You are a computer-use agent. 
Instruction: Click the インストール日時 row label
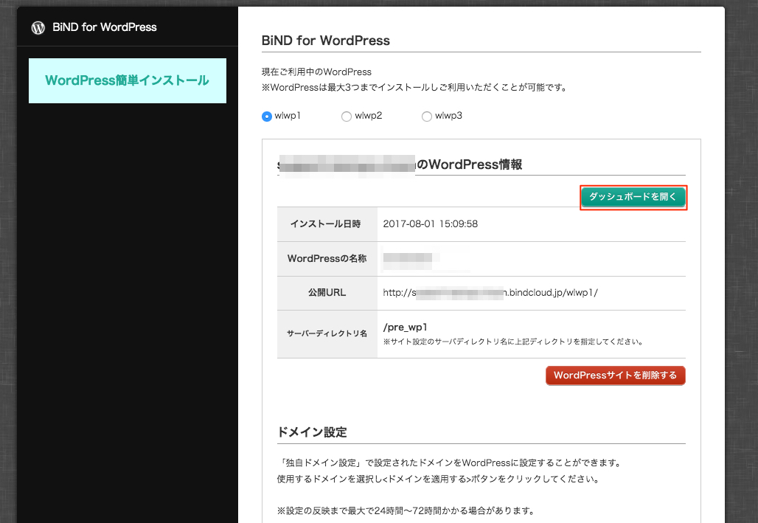pos(326,224)
